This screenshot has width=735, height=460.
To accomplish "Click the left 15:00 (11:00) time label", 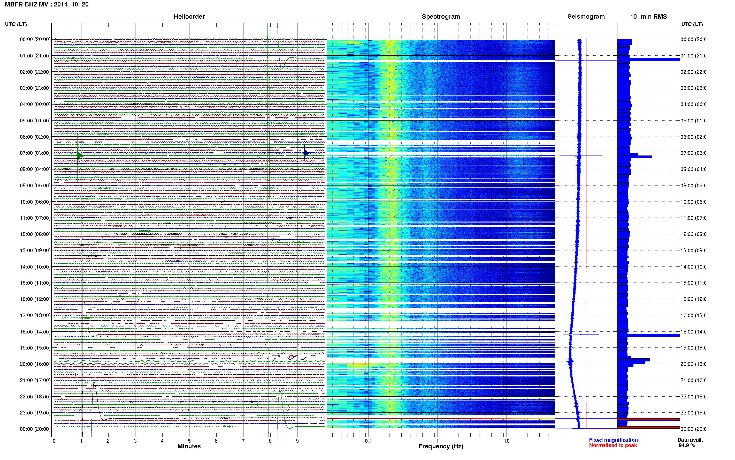I will click(x=35, y=283).
